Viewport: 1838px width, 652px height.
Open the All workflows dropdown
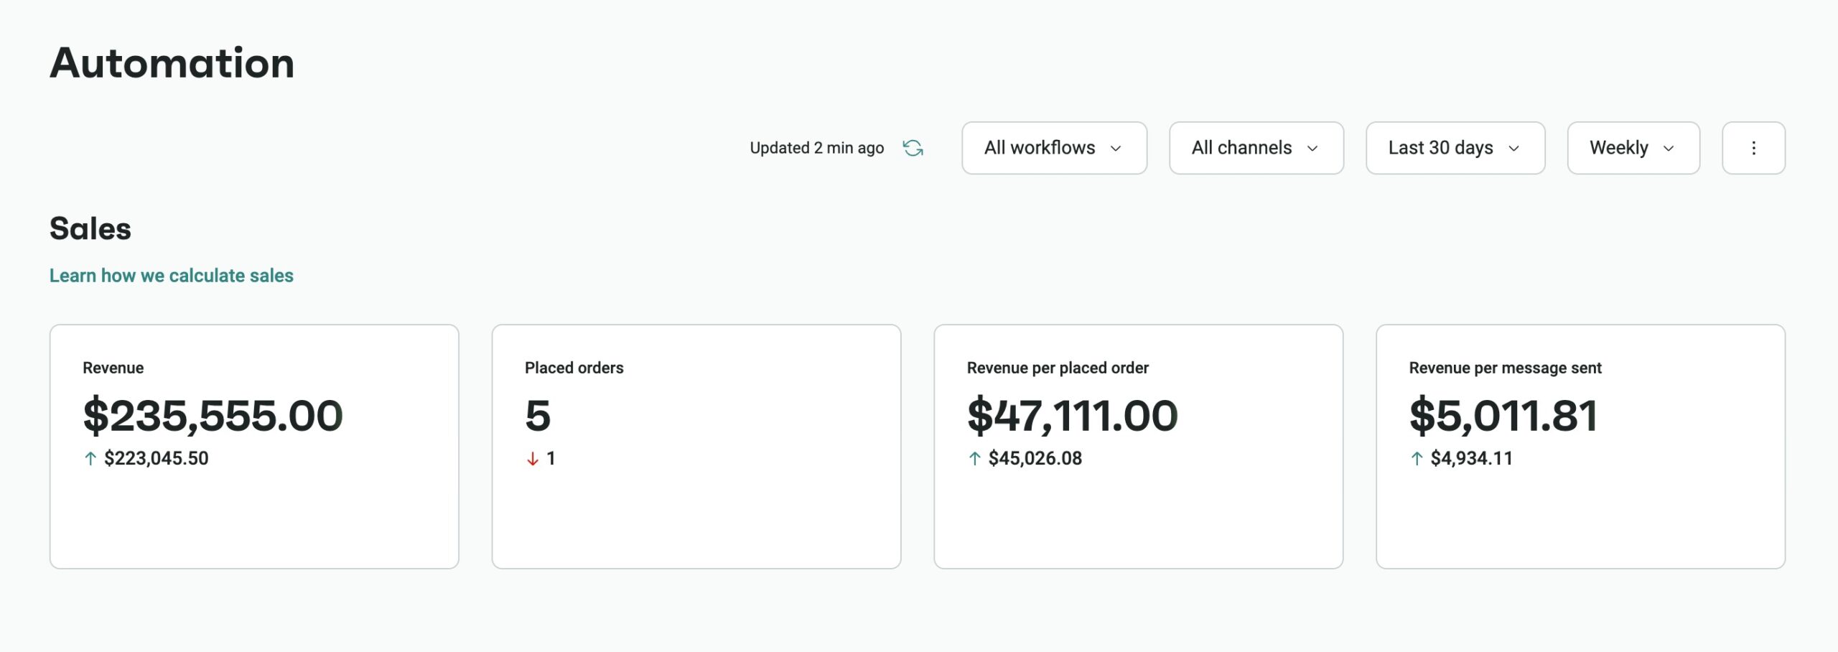click(1054, 148)
